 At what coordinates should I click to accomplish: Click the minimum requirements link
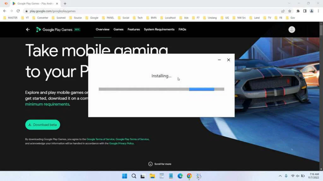tap(46, 104)
